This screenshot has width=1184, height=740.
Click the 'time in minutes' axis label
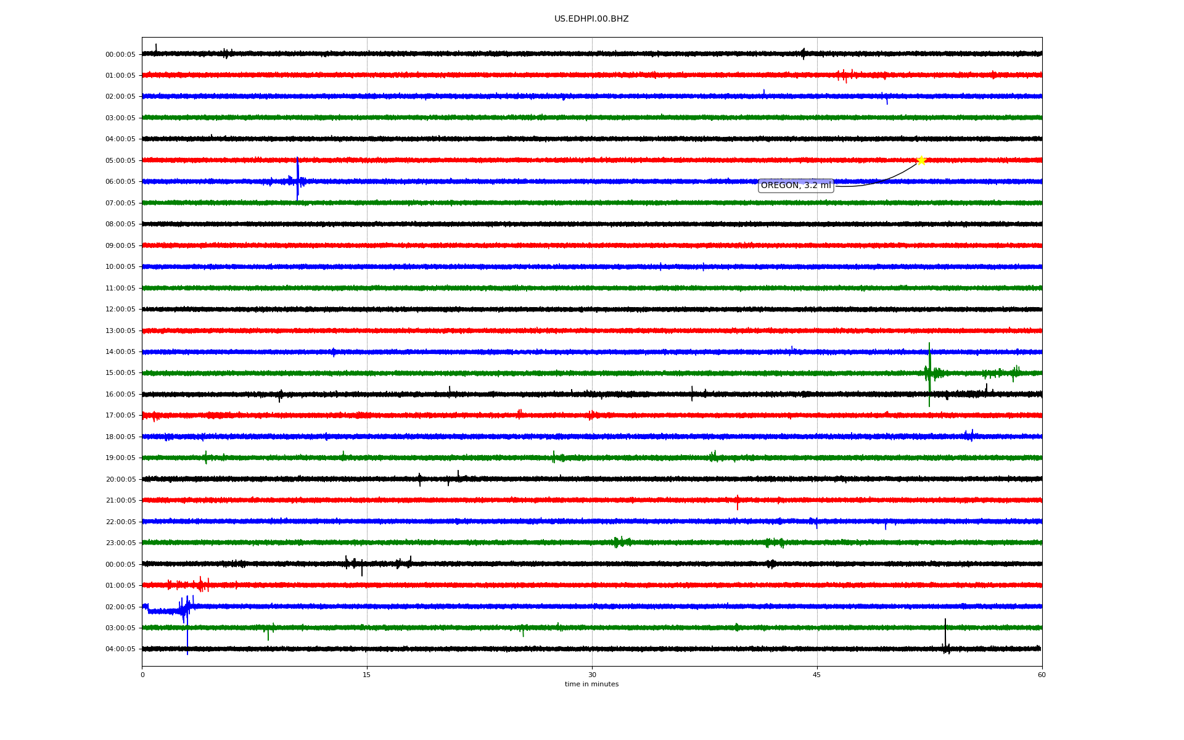pyautogui.click(x=591, y=684)
